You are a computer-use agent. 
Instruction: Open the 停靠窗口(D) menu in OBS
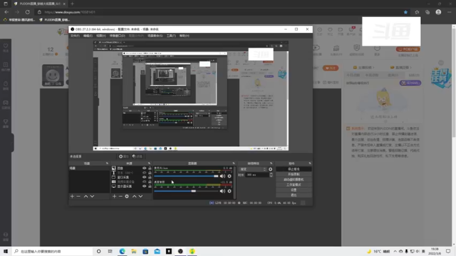[x=117, y=36]
